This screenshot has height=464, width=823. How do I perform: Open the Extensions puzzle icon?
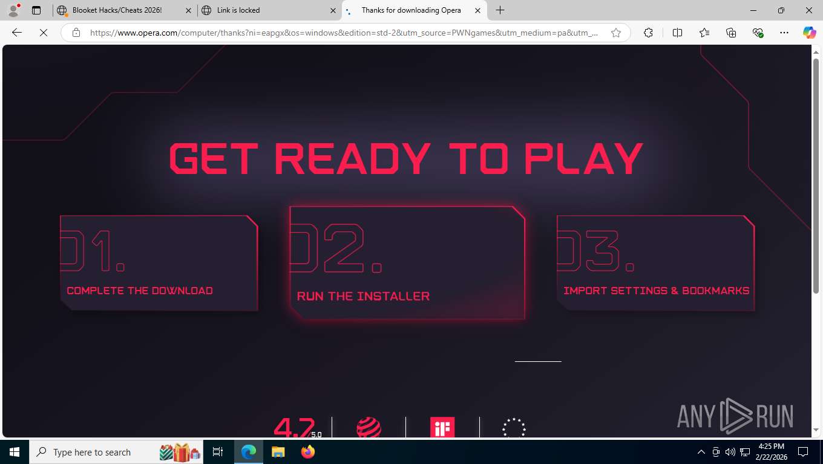(648, 33)
